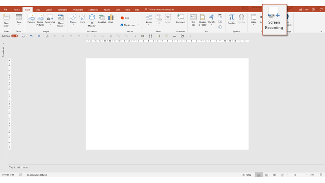Open the Screenshot dropdown
Viewport: 325px width, 183px height.
pos(50,25)
